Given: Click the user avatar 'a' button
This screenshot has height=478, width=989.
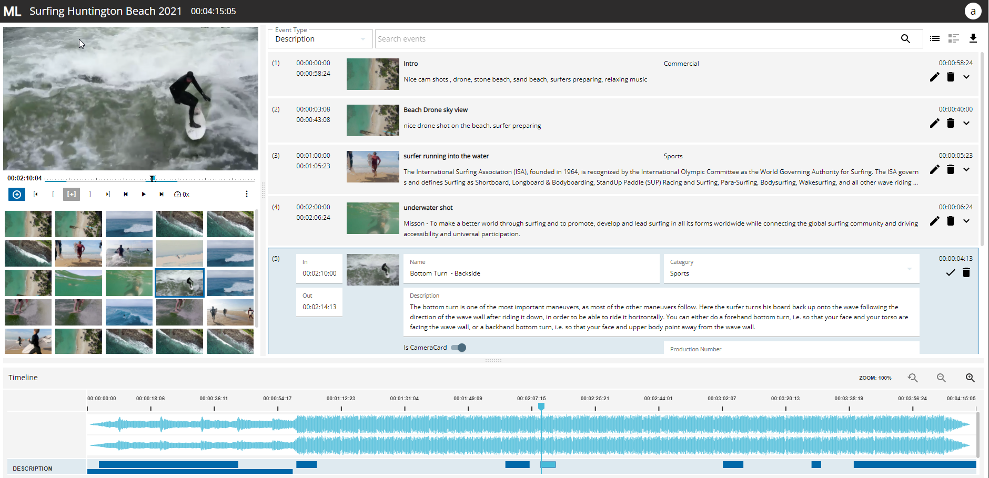Looking at the screenshot, I should [x=973, y=11].
